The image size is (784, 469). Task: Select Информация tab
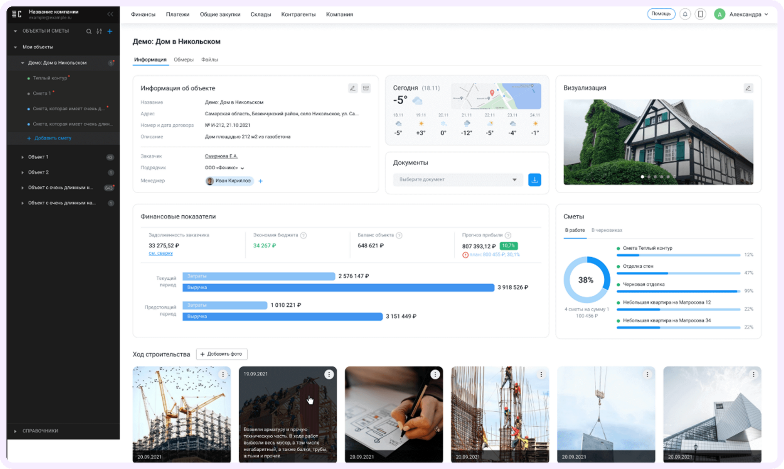(x=150, y=60)
